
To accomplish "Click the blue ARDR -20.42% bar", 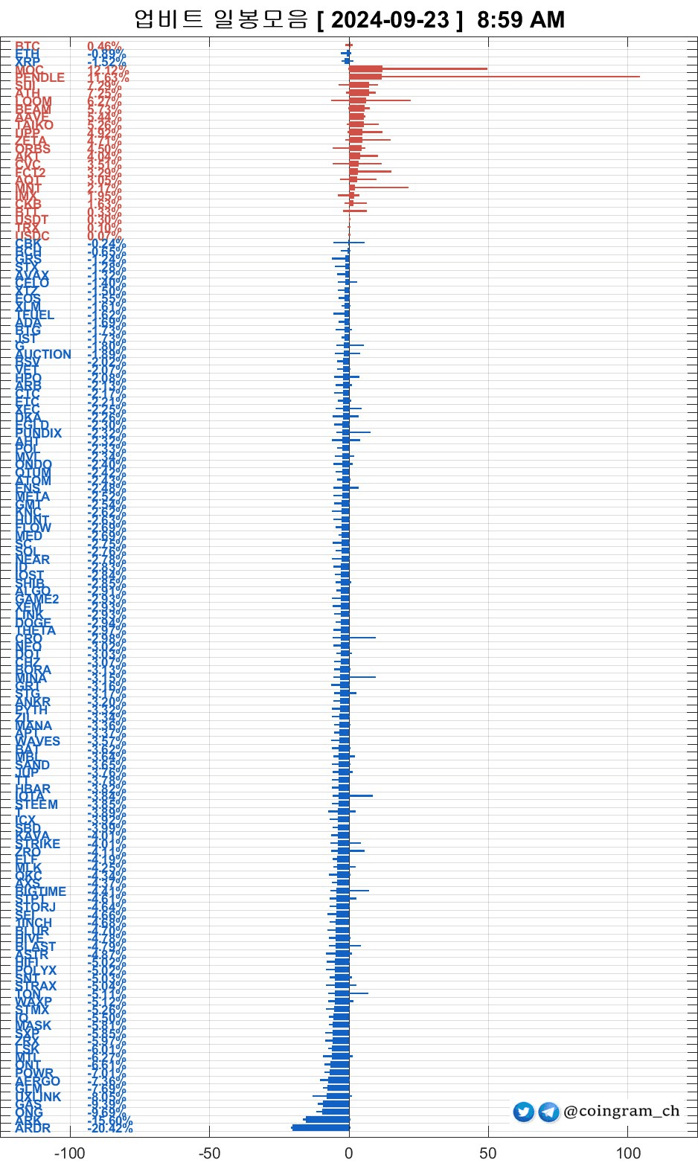I will point(320,1128).
